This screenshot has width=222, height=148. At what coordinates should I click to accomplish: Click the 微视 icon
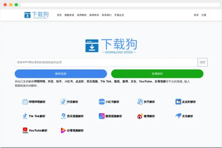[102, 116]
